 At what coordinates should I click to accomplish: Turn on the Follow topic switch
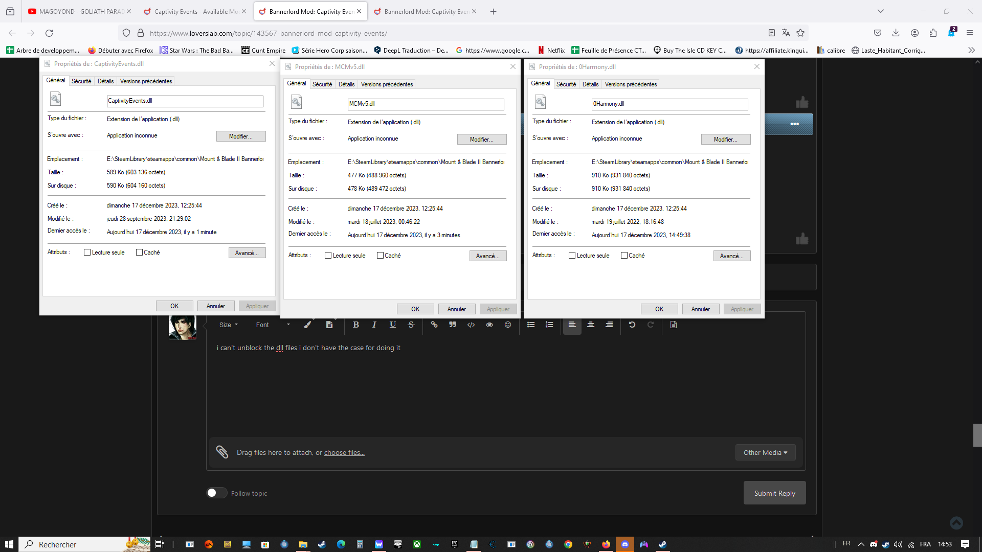click(x=216, y=492)
